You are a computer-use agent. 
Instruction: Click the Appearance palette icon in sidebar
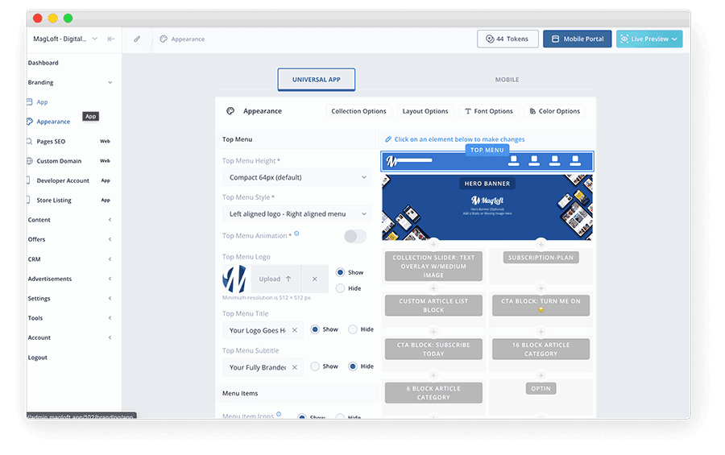click(x=30, y=122)
